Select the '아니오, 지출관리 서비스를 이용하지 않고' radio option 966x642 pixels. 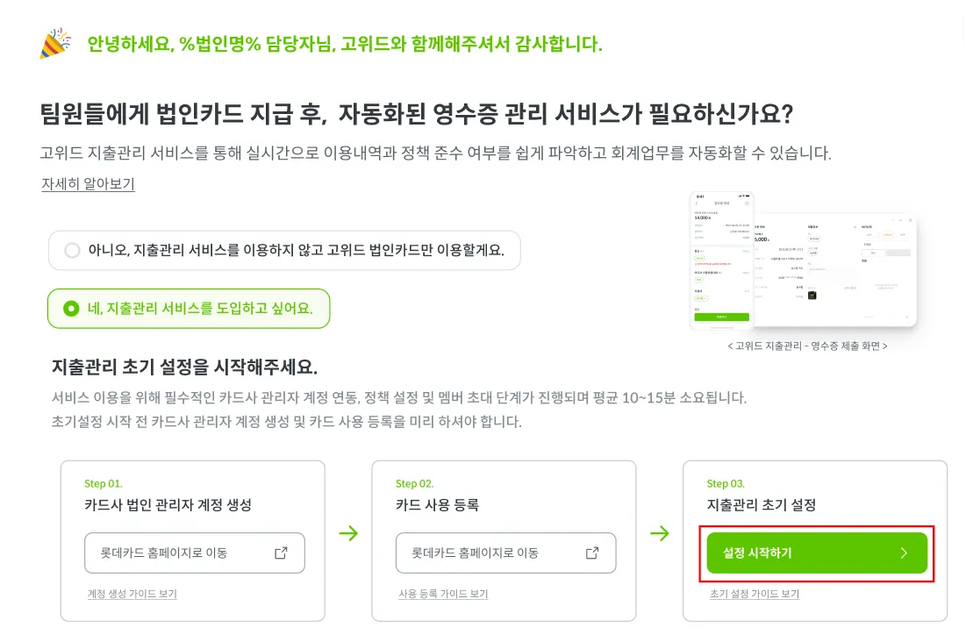point(72,251)
